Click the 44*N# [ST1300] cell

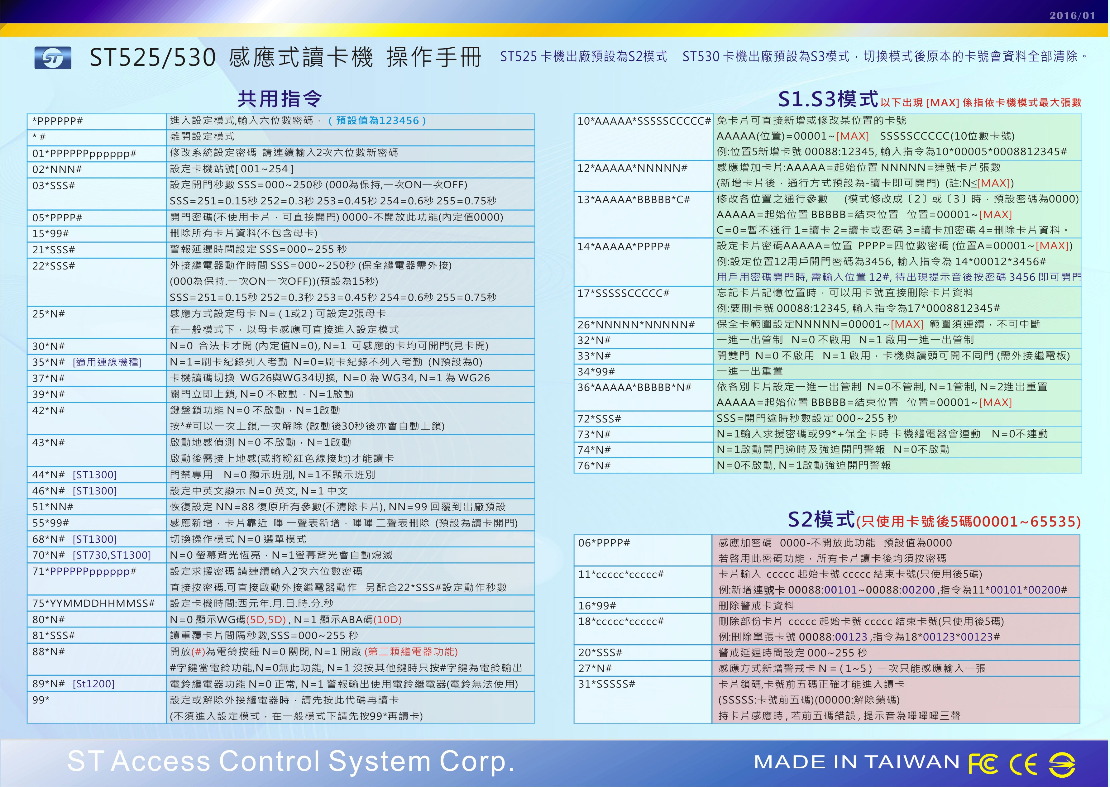coord(97,475)
